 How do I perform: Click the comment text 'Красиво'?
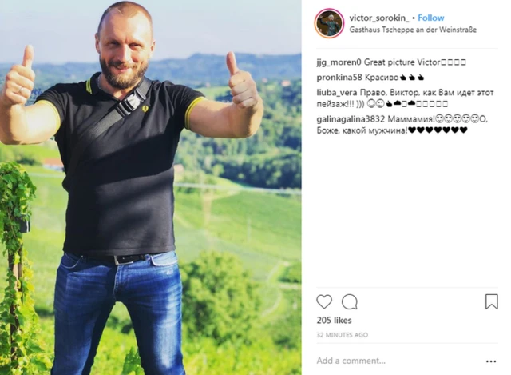(x=382, y=78)
